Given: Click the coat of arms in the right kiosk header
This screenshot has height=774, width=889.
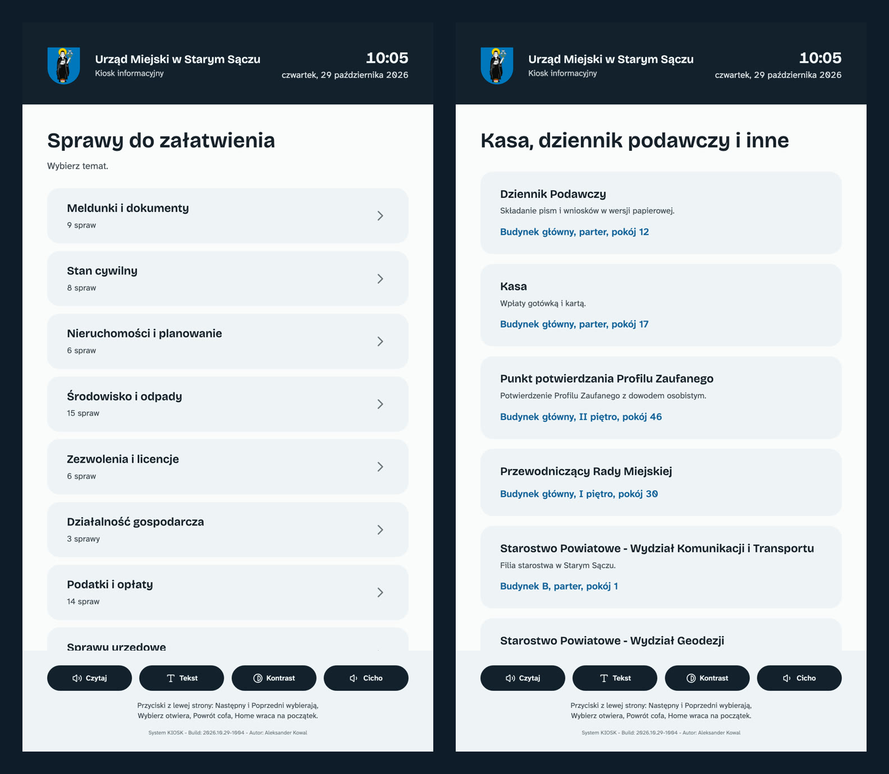Looking at the screenshot, I should coord(497,66).
